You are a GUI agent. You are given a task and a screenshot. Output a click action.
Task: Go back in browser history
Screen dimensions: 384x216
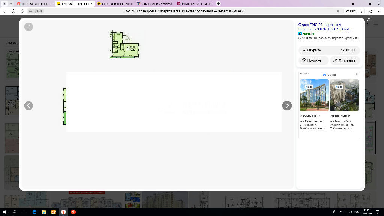coord(4,11)
